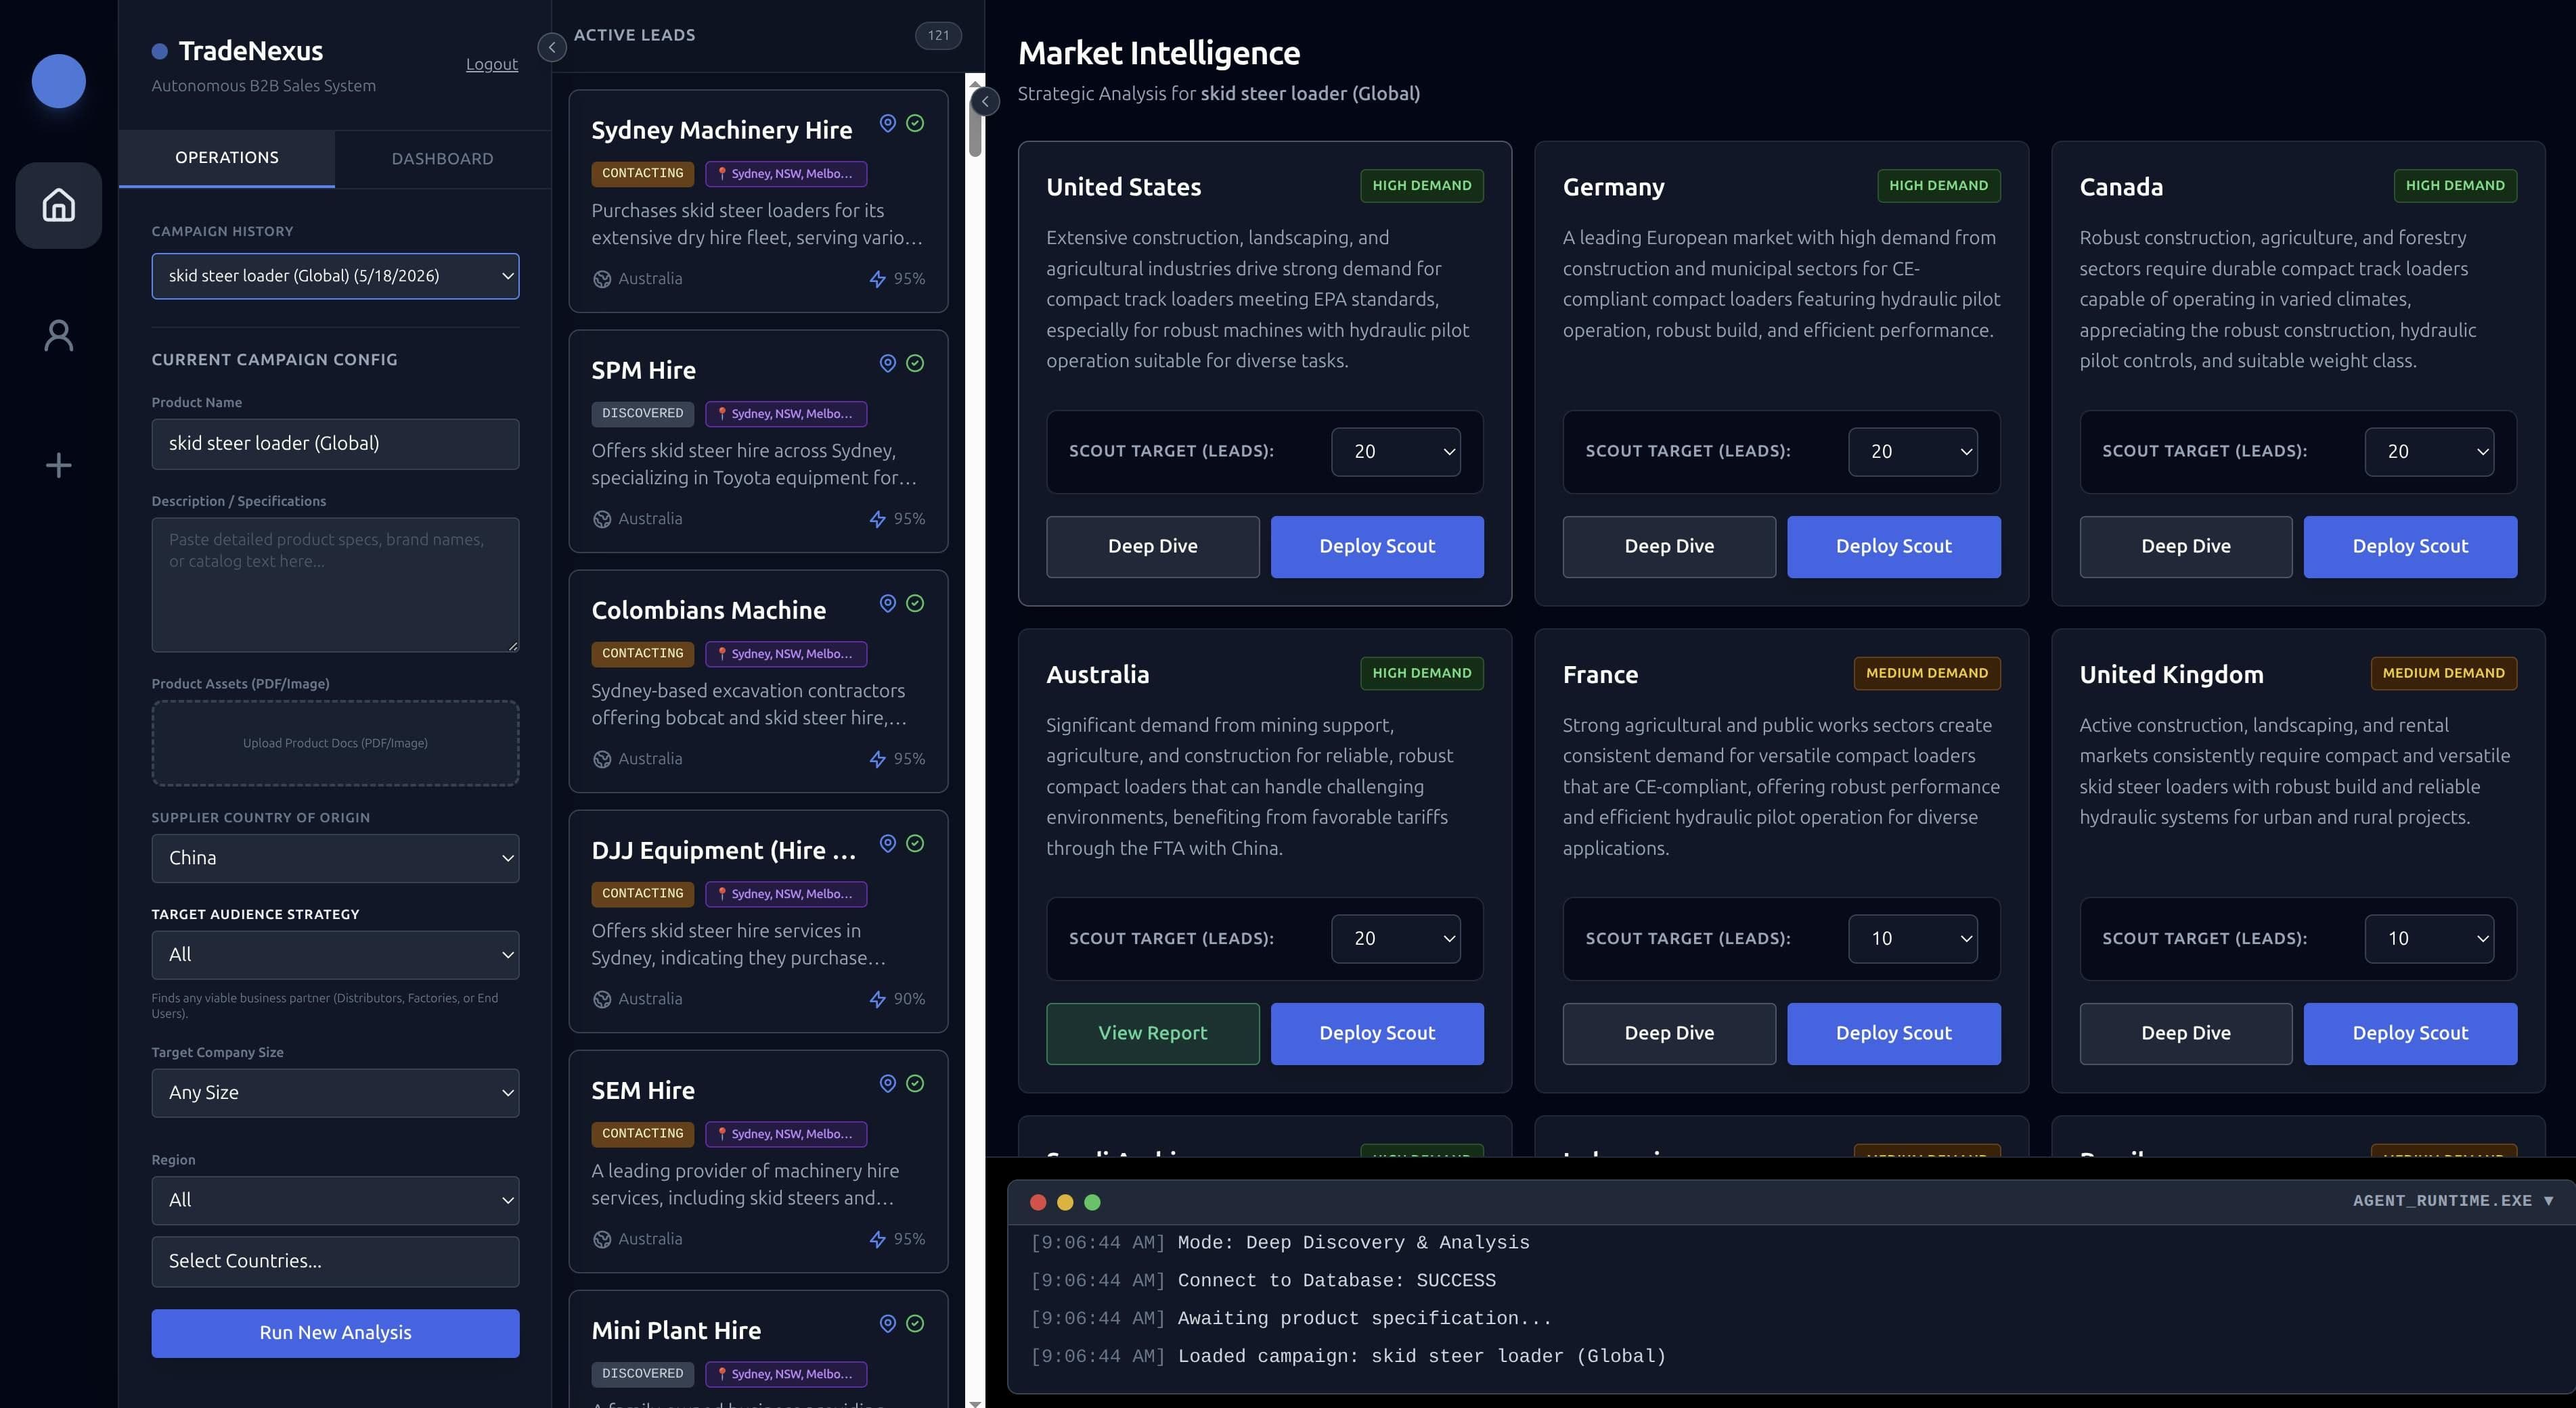Click the Active Leads scrollbar up arrow
The height and width of the screenshot is (1408, 2576).
[x=975, y=84]
